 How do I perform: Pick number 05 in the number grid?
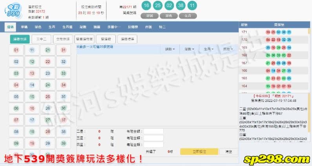tap(16, 96)
